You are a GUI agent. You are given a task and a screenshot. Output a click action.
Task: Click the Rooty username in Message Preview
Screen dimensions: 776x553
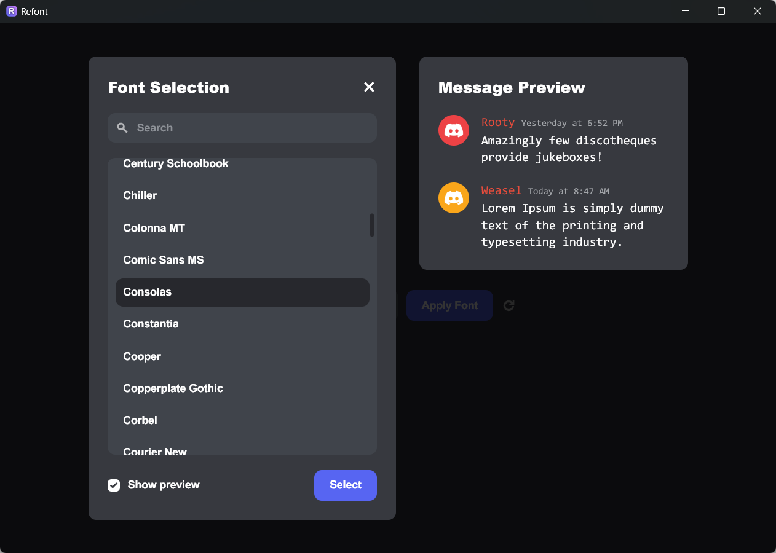(498, 122)
